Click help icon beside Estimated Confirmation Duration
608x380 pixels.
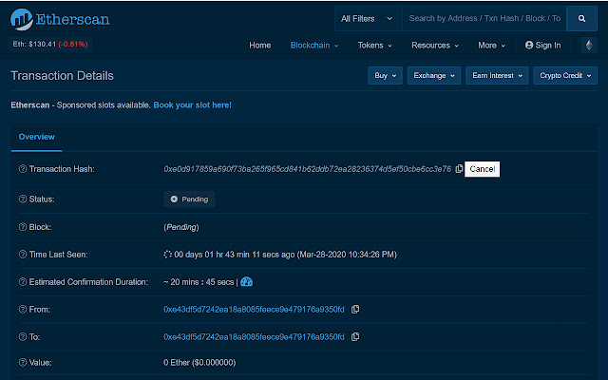(23, 282)
